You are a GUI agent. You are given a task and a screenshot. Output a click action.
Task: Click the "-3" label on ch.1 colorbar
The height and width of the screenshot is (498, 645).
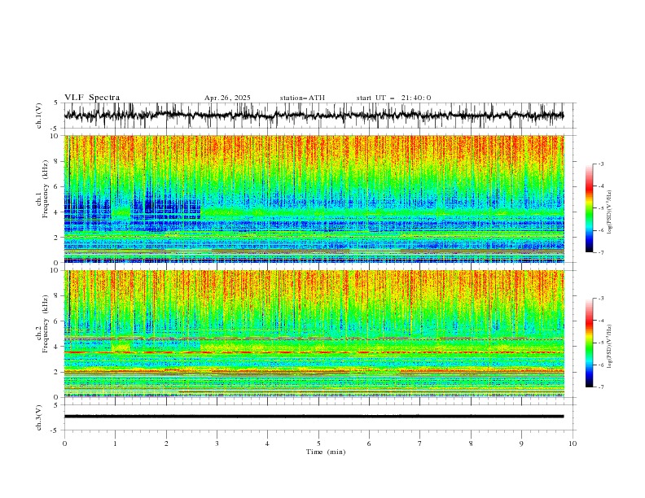point(600,164)
